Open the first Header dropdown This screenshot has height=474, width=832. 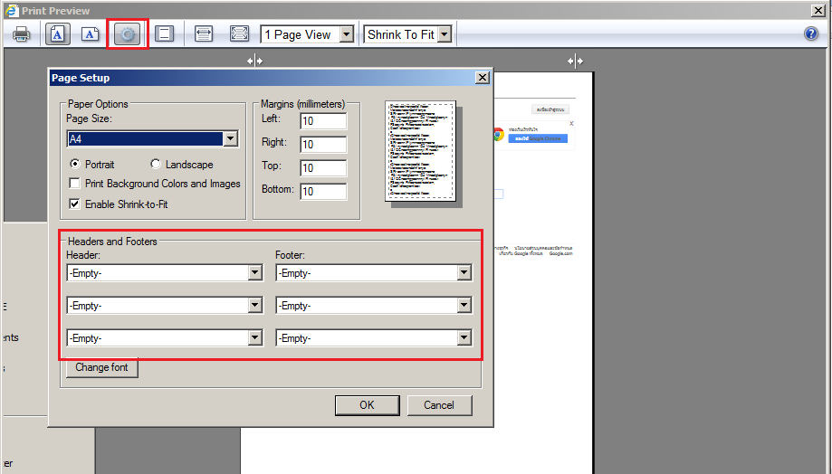click(254, 273)
